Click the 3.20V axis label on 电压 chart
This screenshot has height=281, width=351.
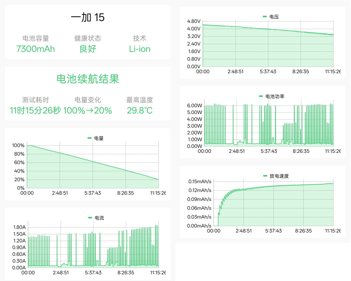click(194, 36)
